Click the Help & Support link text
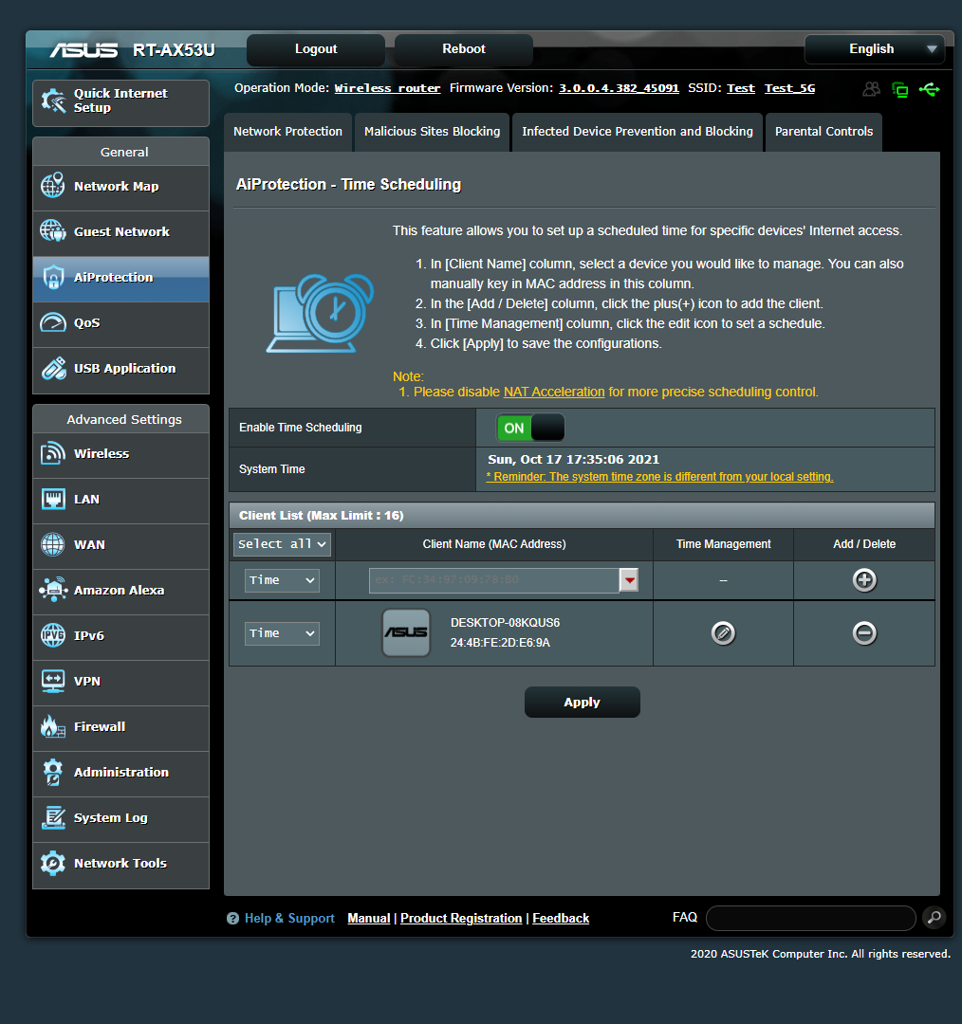 click(x=289, y=918)
